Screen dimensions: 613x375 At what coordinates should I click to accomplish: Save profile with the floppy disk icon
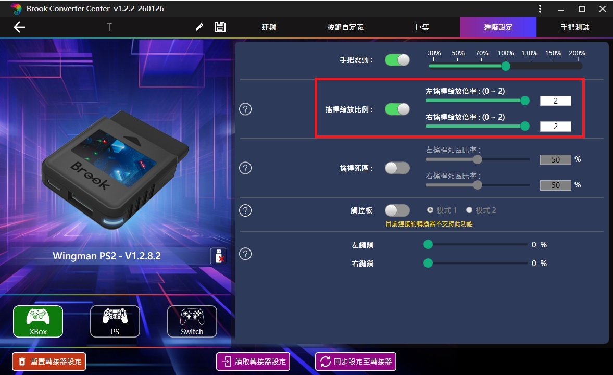pos(220,27)
